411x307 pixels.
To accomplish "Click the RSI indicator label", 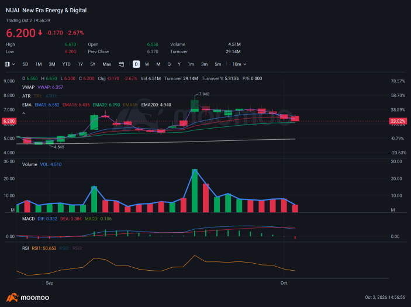I will (x=25, y=248).
